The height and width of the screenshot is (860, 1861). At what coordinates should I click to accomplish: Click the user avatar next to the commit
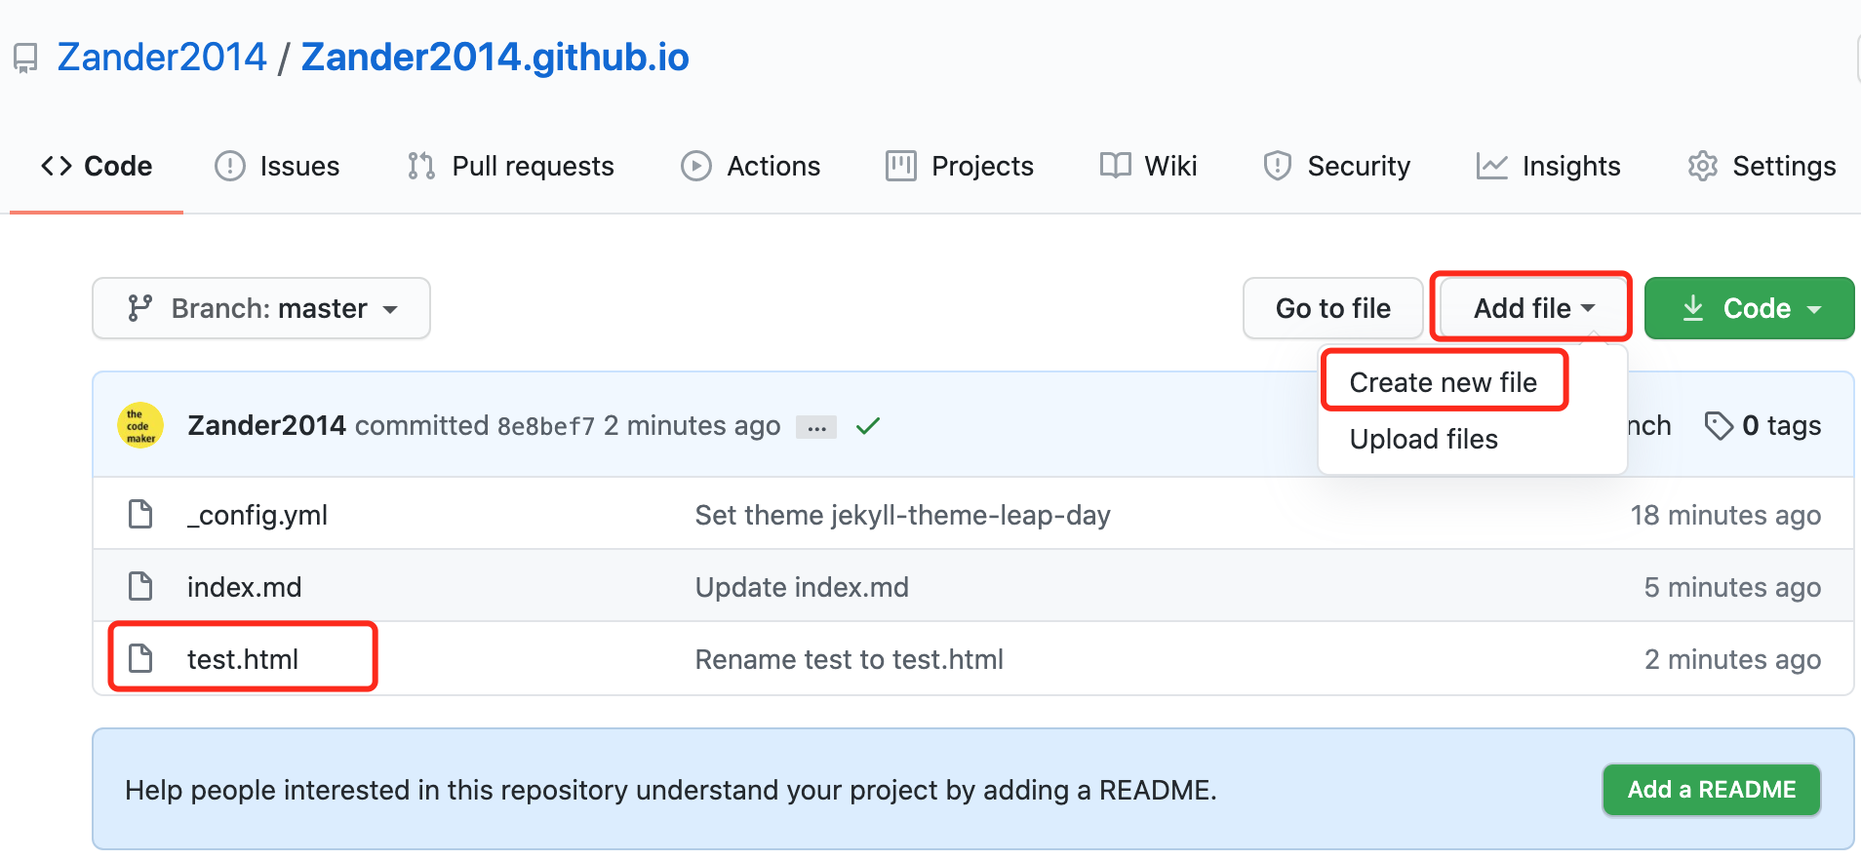[140, 426]
